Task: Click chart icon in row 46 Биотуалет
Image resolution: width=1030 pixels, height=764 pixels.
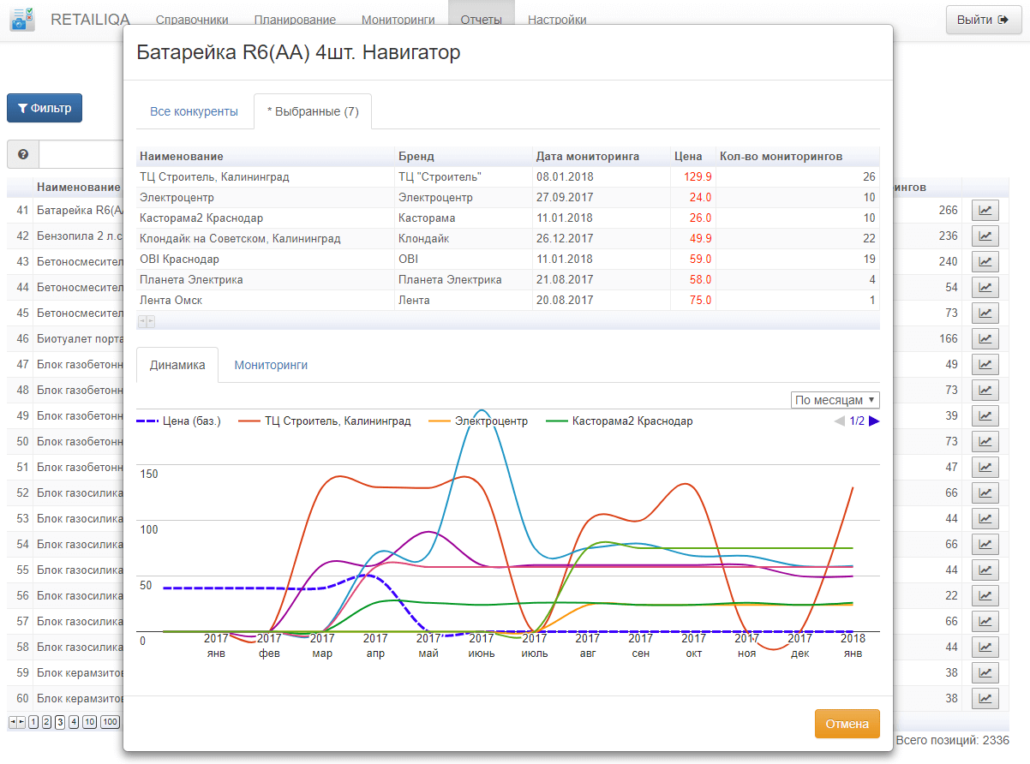Action: [985, 338]
